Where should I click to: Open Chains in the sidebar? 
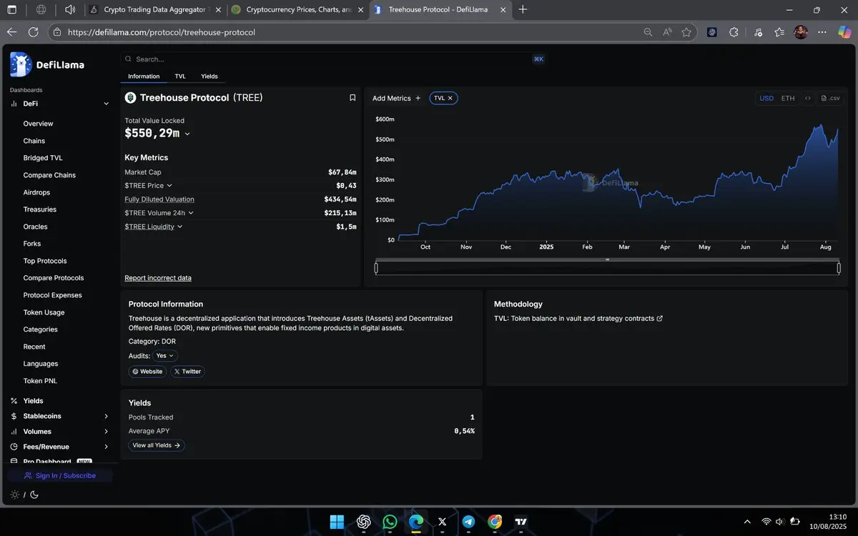click(34, 141)
